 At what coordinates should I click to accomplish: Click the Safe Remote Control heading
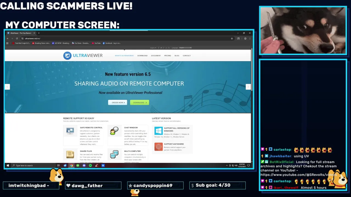tap(91, 128)
